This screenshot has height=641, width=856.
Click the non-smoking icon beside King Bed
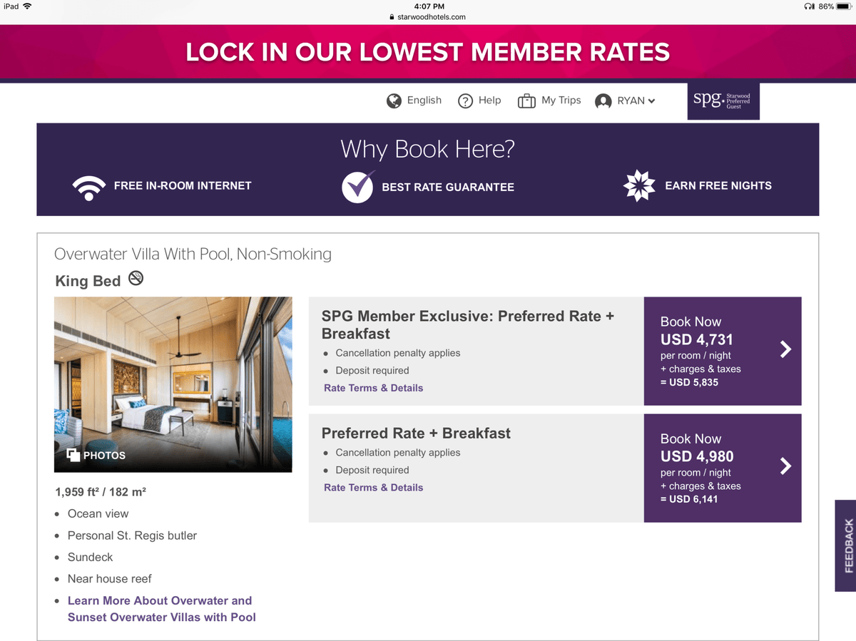[x=136, y=279]
